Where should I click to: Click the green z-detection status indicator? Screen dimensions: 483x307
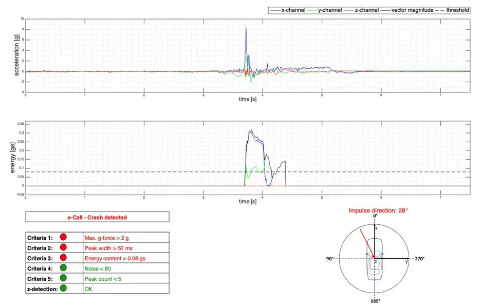pos(64,289)
